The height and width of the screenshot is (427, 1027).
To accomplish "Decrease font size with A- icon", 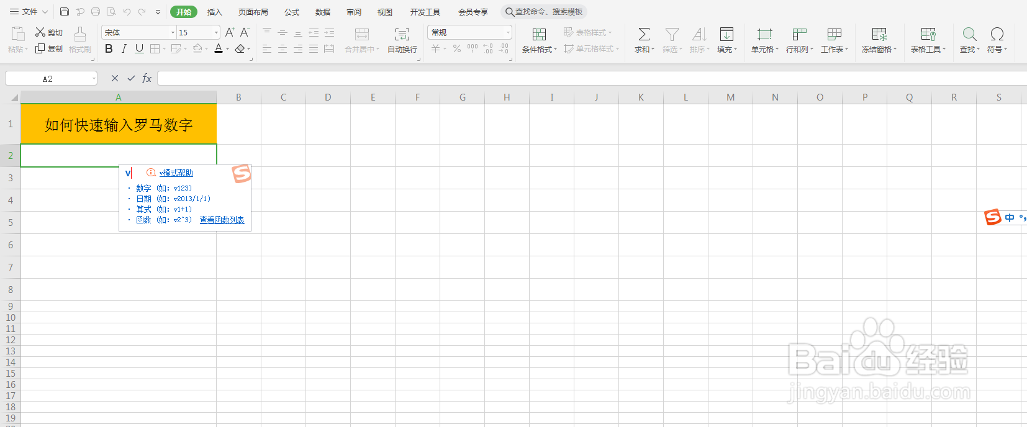I will click(x=245, y=32).
